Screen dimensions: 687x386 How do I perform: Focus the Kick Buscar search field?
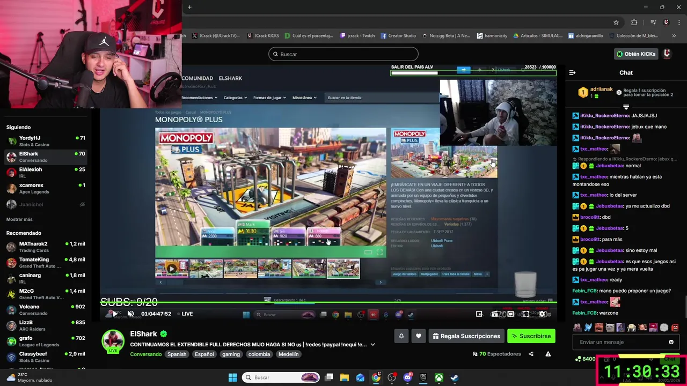click(x=343, y=54)
